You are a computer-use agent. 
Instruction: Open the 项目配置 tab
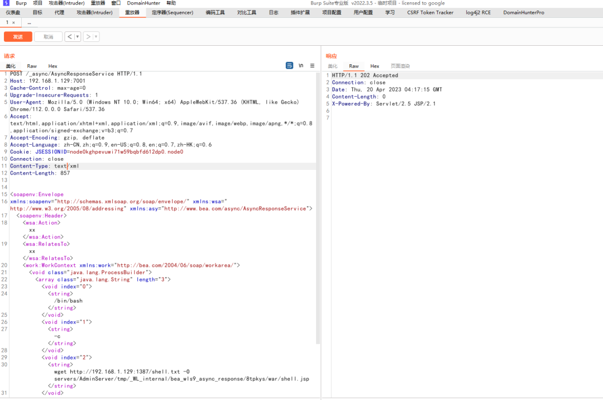point(332,13)
